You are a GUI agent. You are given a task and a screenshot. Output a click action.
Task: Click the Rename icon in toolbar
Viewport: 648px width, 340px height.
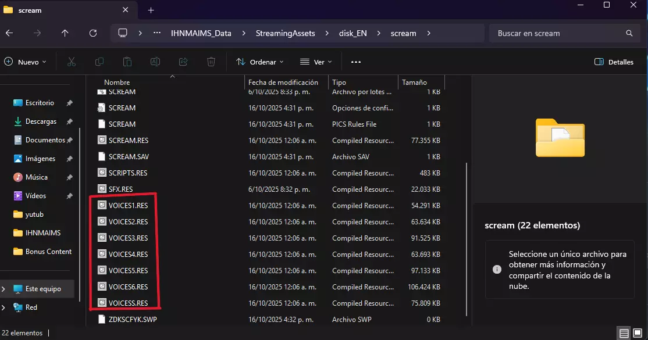coord(155,62)
